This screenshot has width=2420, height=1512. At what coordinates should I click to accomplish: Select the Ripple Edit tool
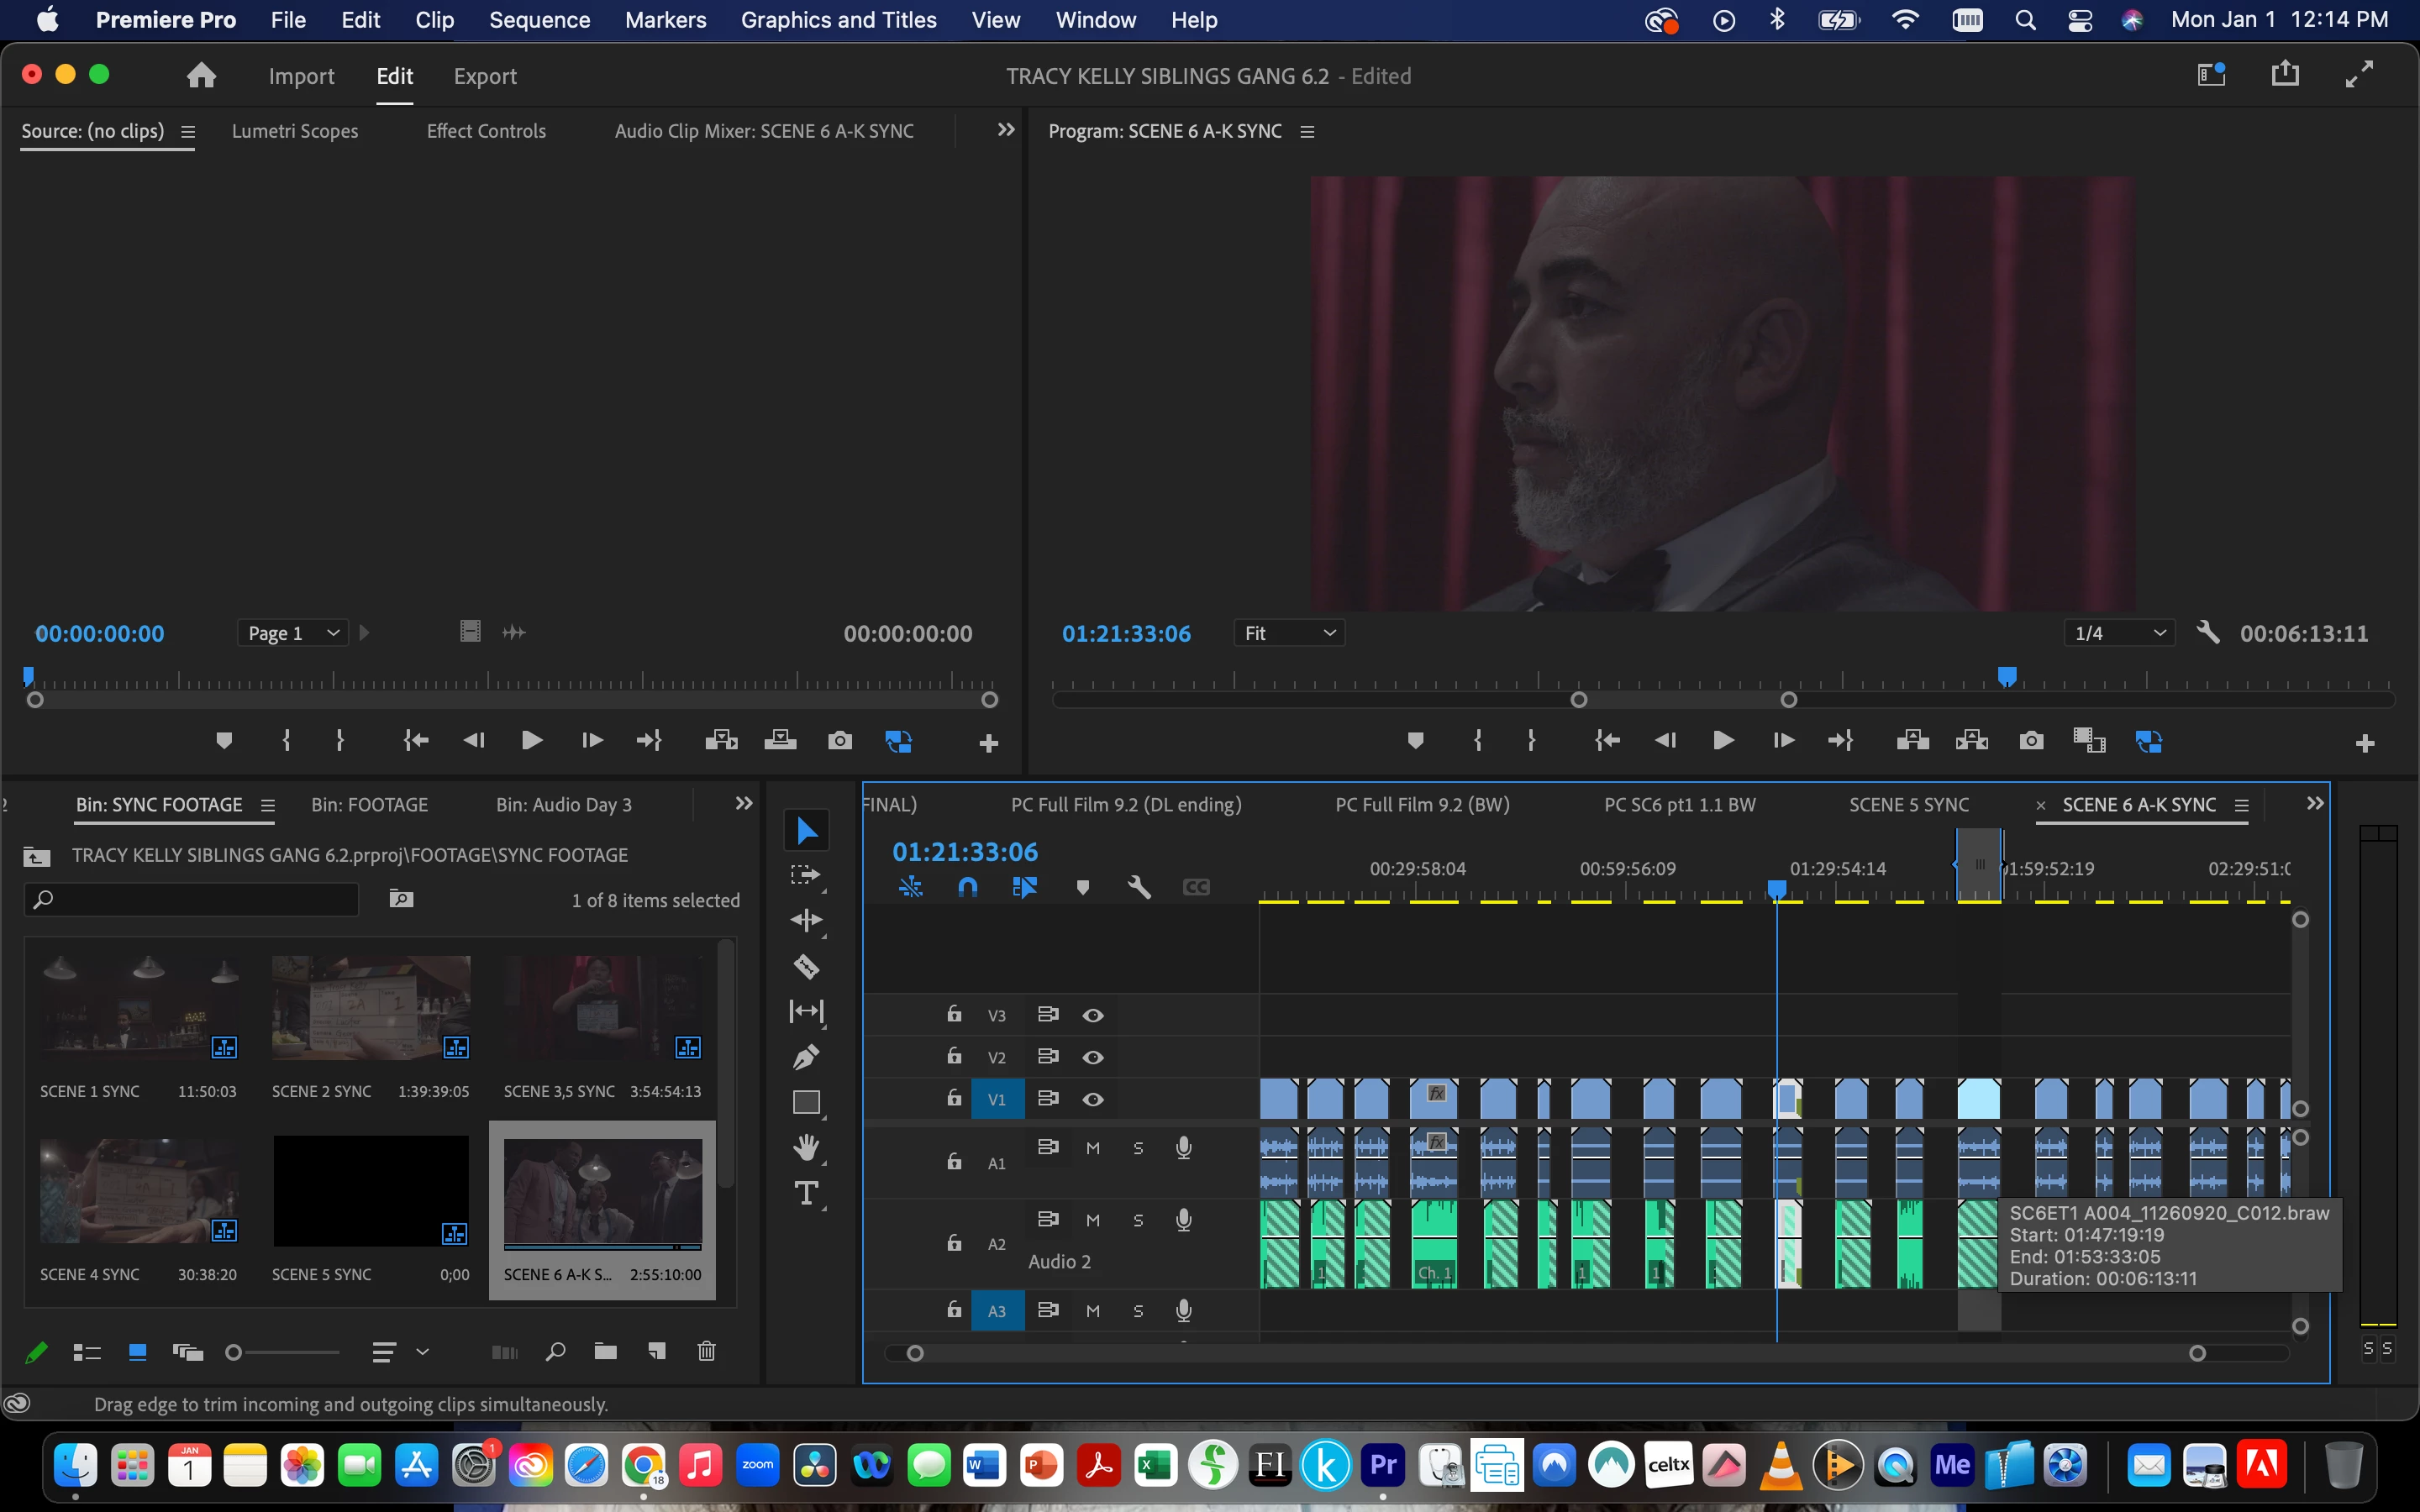[806, 920]
